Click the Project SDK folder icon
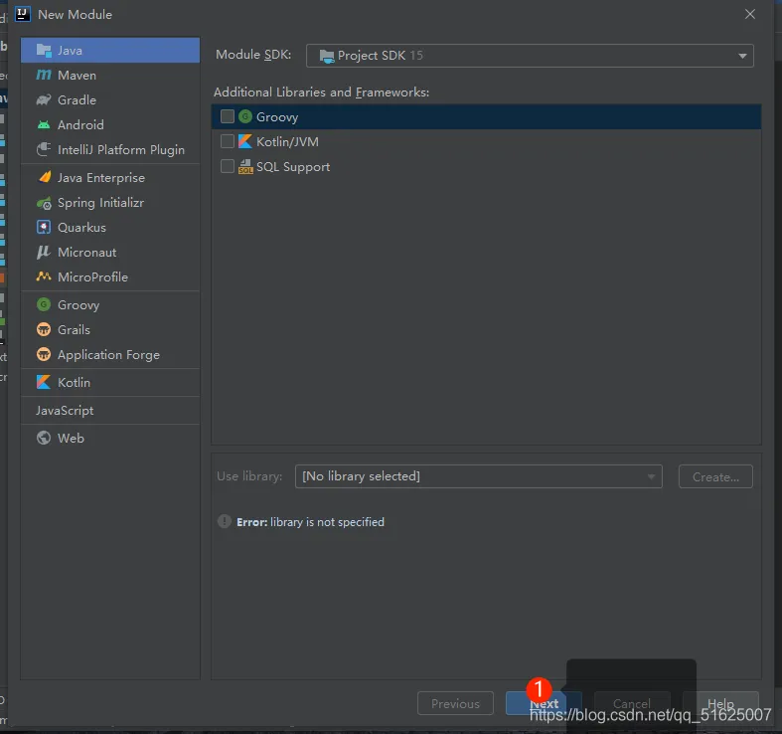Viewport: 782px width, 734px height. [327, 56]
